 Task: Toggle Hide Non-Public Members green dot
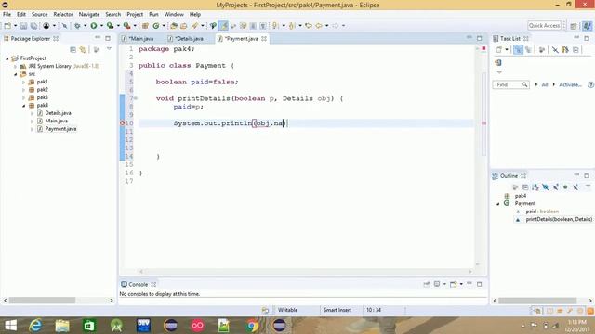565,186
